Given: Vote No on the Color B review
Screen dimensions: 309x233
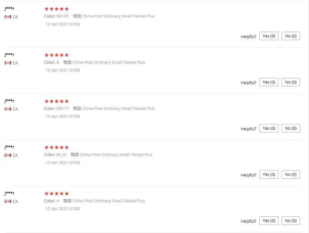Looking at the screenshot, I should pyautogui.click(x=290, y=82).
